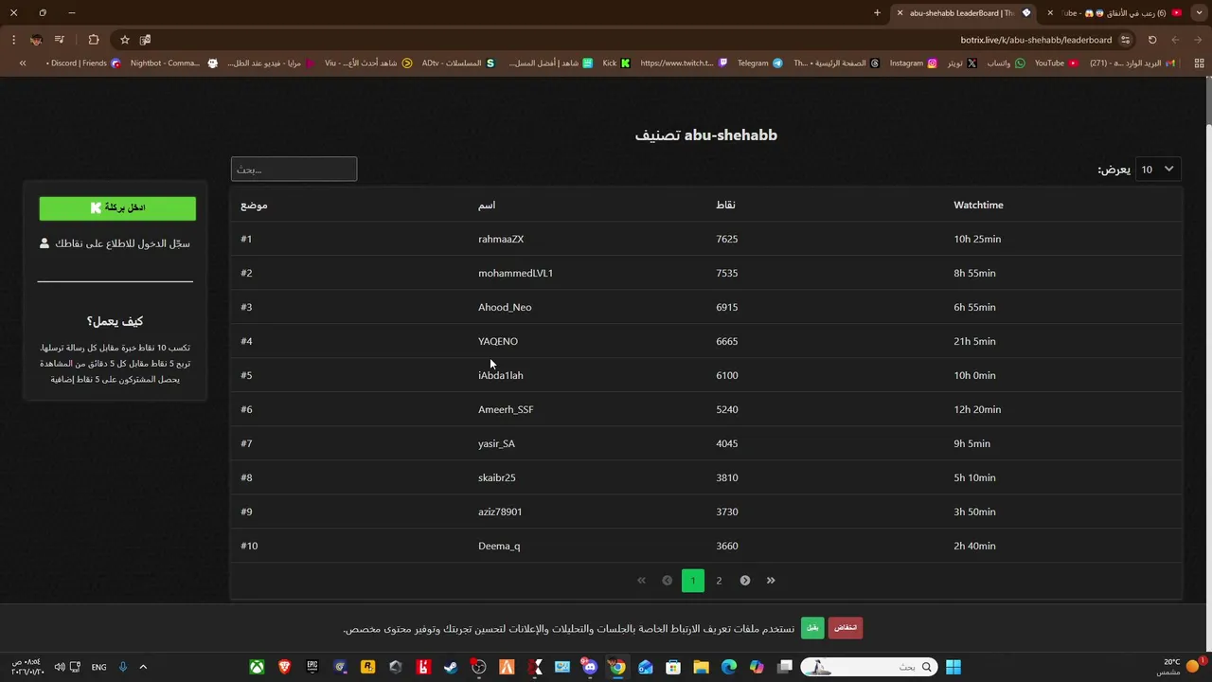Show hidden system tray icons
The height and width of the screenshot is (682, 1212).
point(143,667)
